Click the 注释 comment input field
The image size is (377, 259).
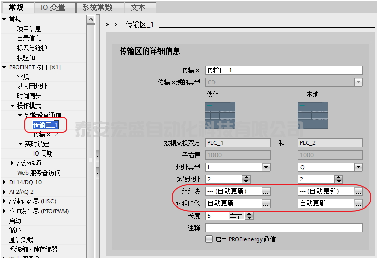[x=284, y=228]
